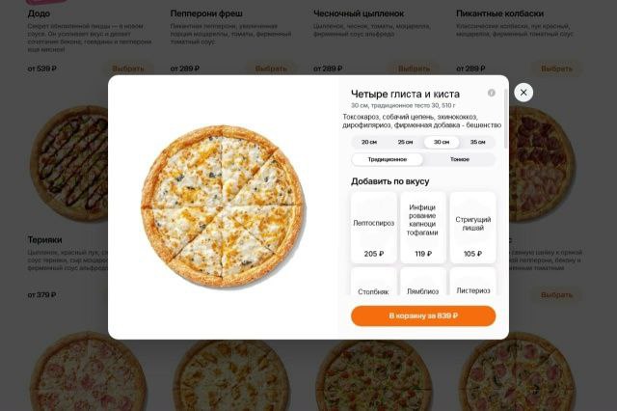Viewport: 617px width, 411px height.
Task: Add the Стригущий лишай topping
Action: [472, 228]
